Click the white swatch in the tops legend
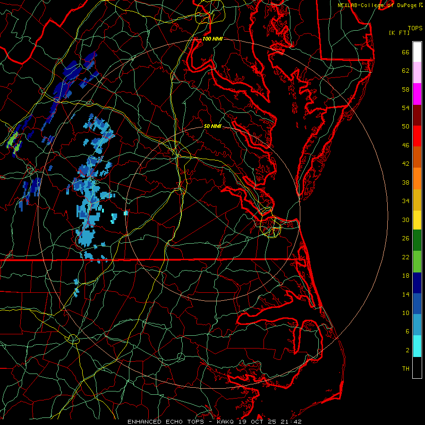This screenshot has height=425, width=425. pos(417,52)
